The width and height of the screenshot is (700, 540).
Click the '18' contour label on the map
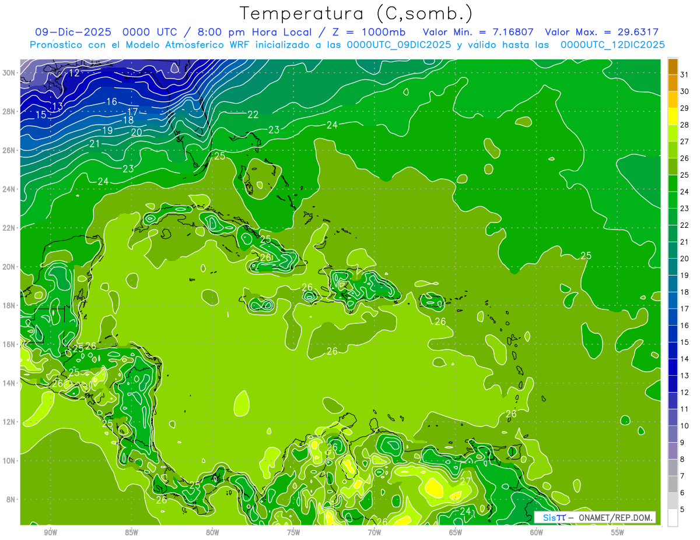[128, 121]
